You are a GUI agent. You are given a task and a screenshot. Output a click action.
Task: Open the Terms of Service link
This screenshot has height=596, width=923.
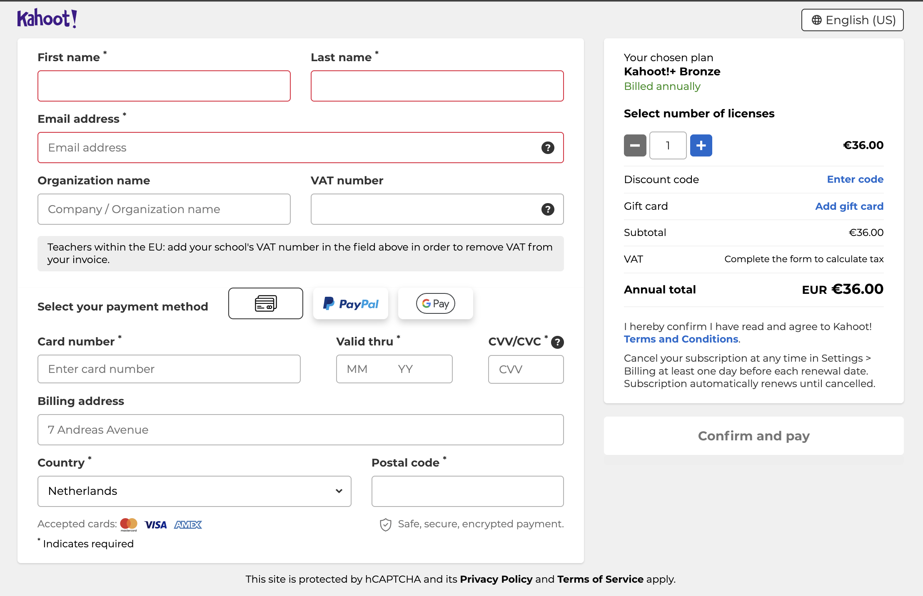pos(600,579)
